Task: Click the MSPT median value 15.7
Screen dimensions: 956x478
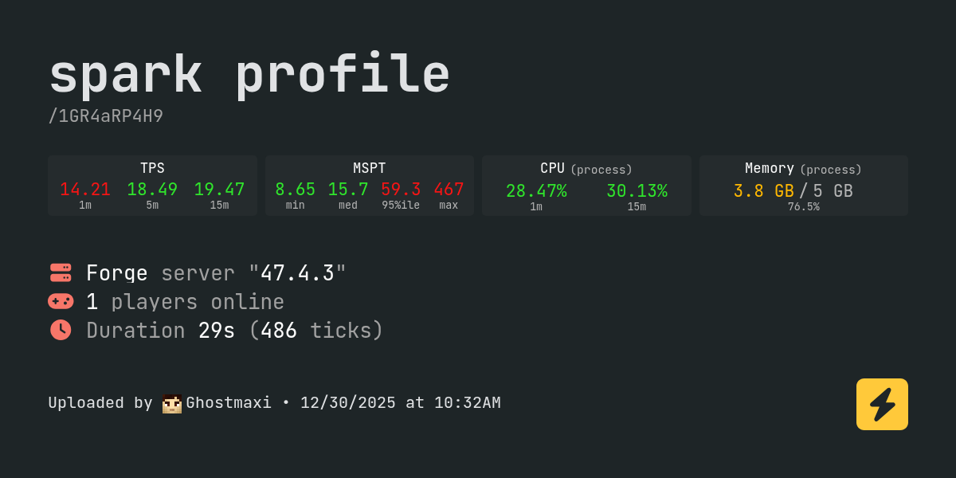Action: pyautogui.click(x=348, y=190)
